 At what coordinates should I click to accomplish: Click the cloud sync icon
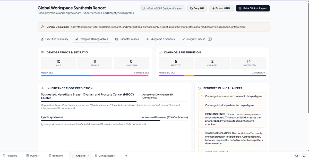point(297,156)
